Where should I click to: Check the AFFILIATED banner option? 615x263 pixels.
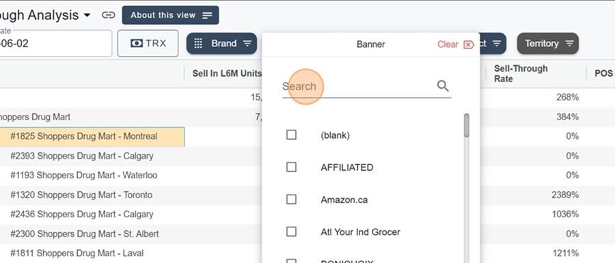[291, 167]
